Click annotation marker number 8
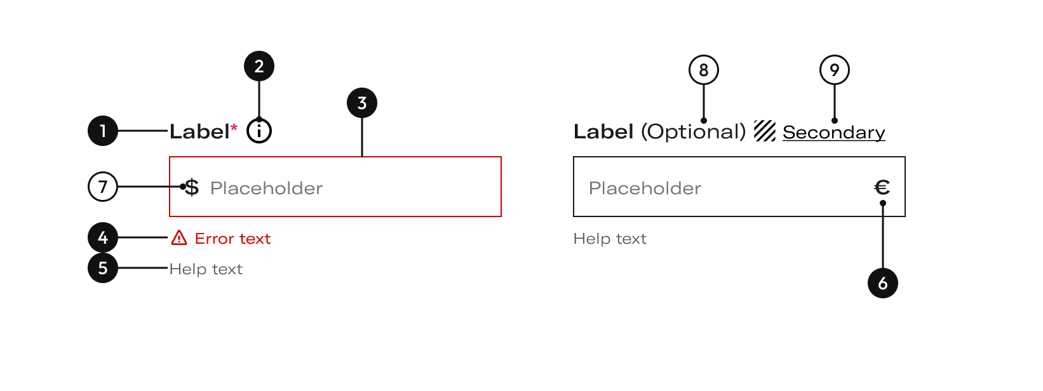Screen dimensions: 1043x391 point(704,70)
